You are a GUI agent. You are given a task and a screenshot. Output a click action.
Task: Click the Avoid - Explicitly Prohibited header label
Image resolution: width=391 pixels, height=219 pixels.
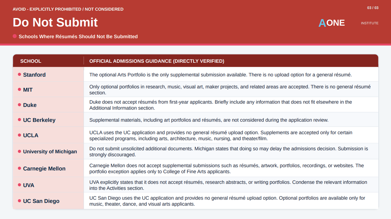pyautogui.click(x=68, y=9)
